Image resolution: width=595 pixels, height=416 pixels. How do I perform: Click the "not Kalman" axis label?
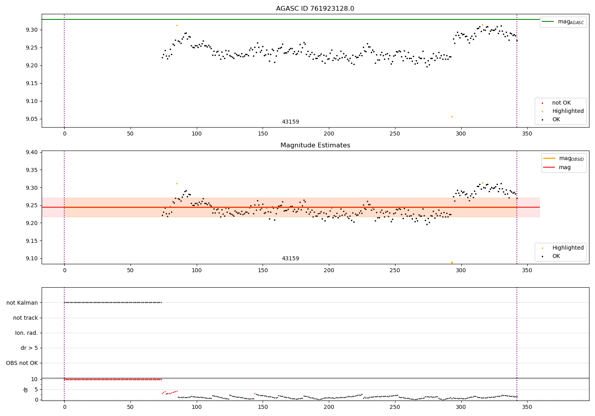(22, 303)
